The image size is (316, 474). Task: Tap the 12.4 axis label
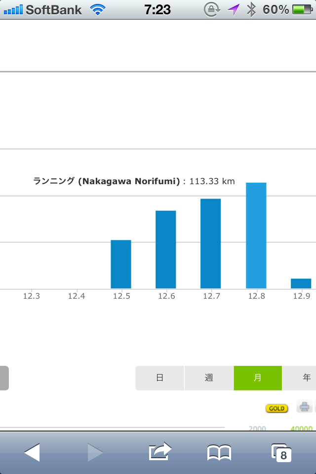(x=77, y=296)
